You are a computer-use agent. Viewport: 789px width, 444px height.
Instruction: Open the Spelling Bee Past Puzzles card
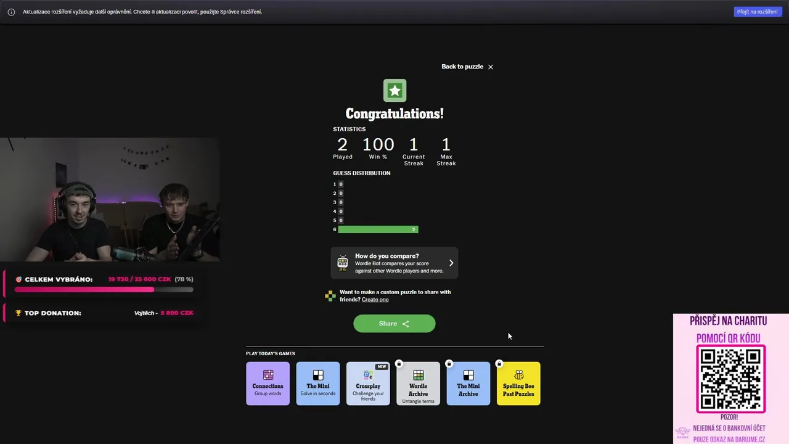(518, 384)
